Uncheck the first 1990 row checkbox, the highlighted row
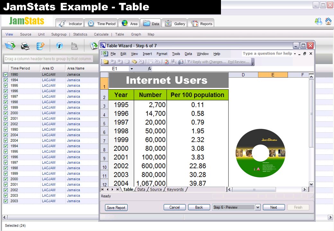Viewport: 334px width, 231px height. (6, 74)
